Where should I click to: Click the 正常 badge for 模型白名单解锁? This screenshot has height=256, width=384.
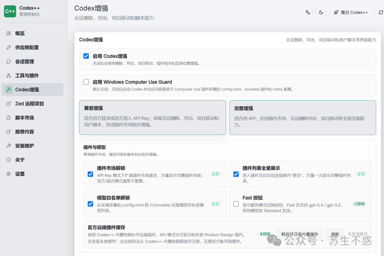[x=215, y=204]
